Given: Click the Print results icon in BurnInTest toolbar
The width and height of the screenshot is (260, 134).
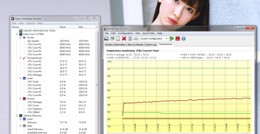Looking at the screenshot, I should click(x=112, y=38).
